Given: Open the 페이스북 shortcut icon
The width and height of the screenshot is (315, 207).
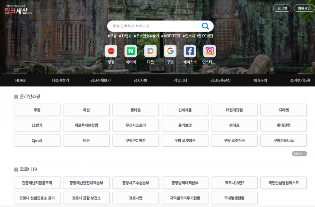Looking at the screenshot, I should click(x=190, y=51).
